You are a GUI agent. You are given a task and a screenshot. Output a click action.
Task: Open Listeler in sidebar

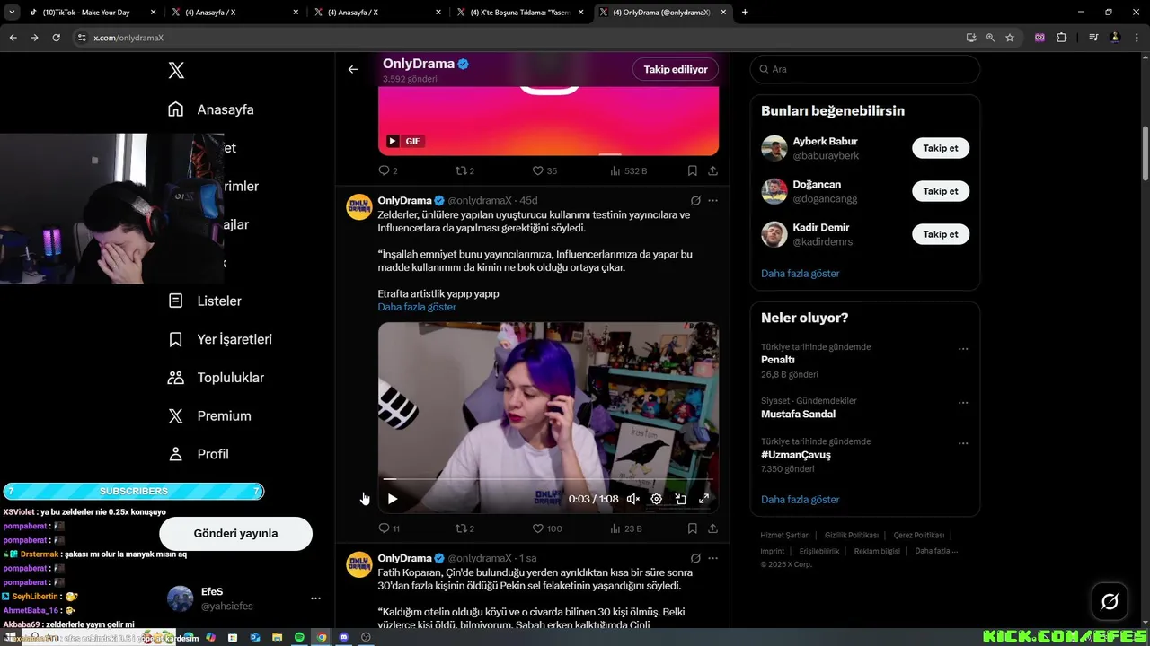[x=205, y=301]
